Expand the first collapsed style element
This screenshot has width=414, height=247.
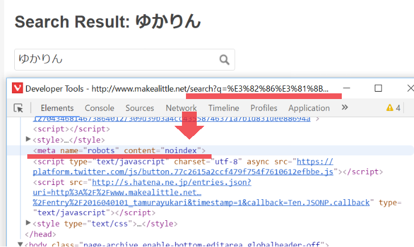(28, 139)
